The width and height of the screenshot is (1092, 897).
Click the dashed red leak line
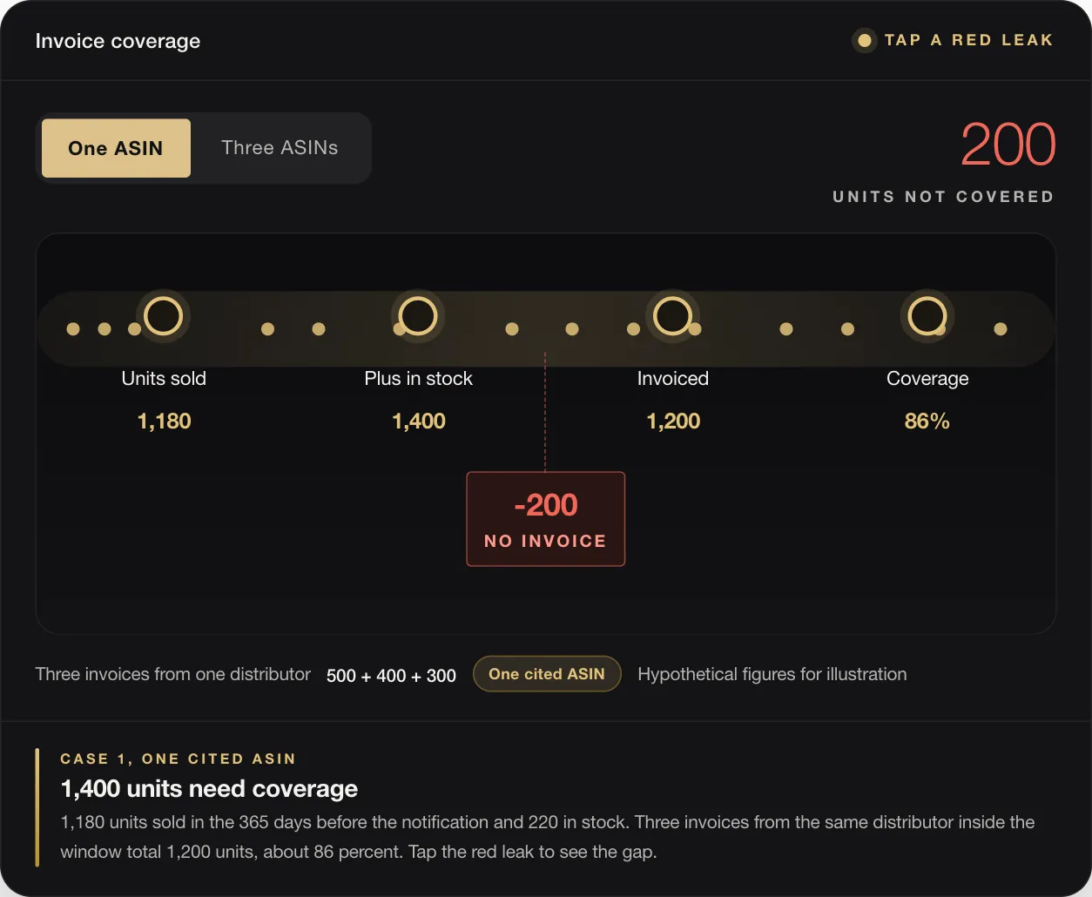pos(545,412)
